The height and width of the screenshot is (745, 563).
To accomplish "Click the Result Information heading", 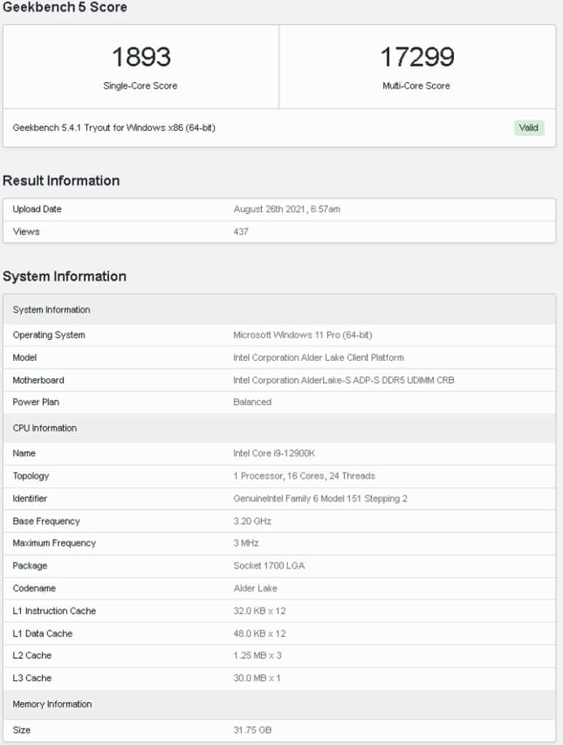I will (61, 180).
